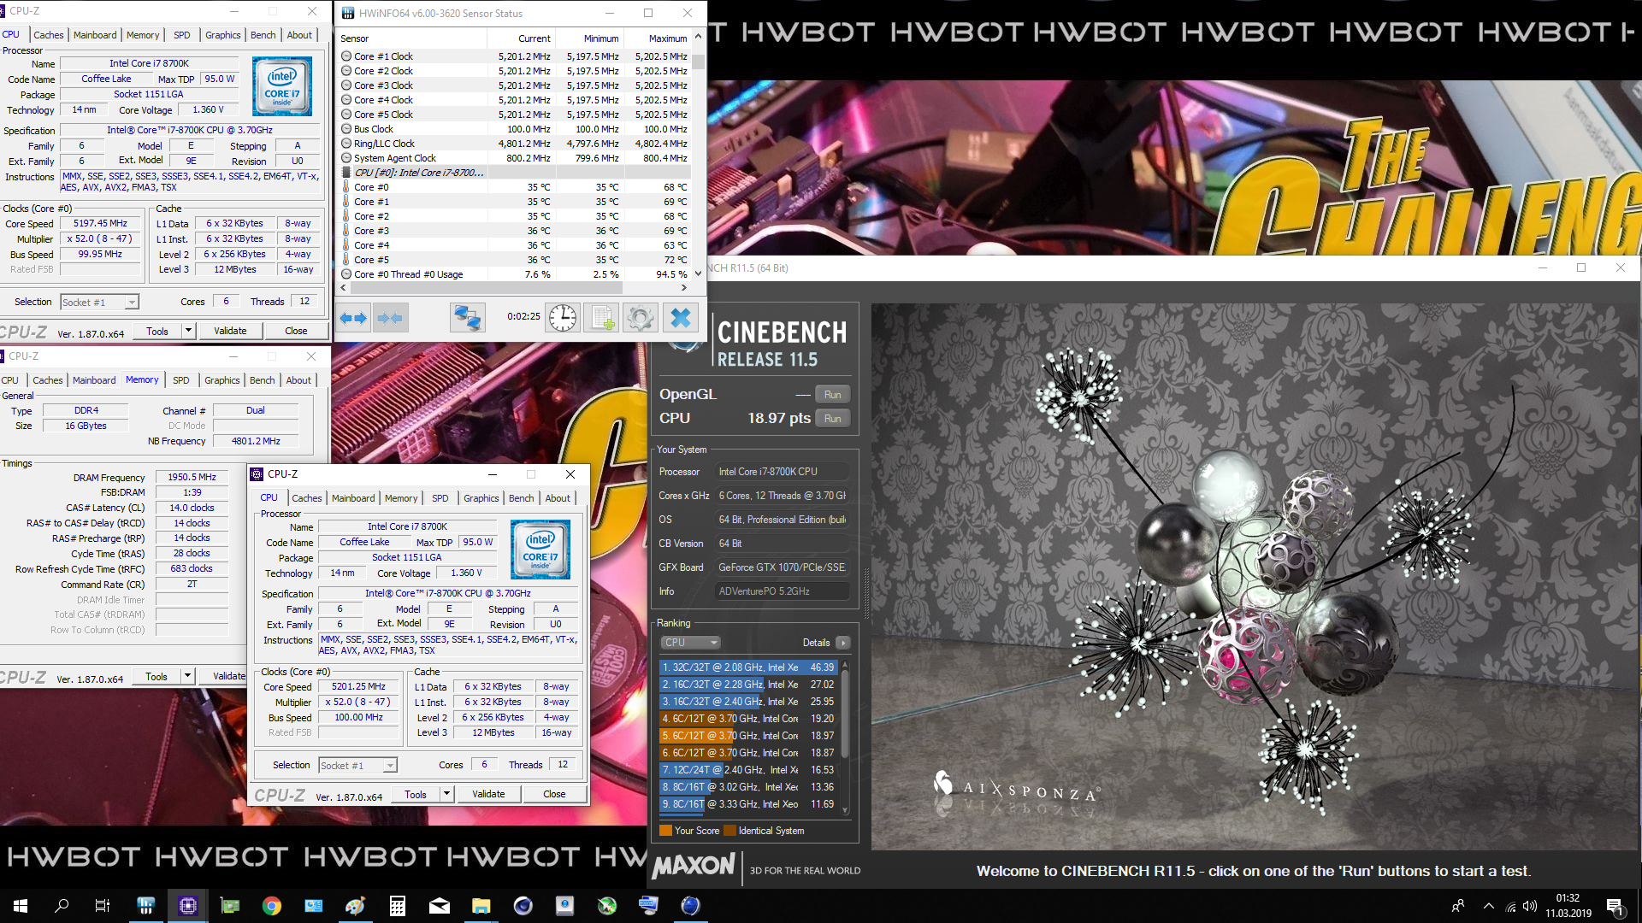Open the Mail app from the taskbar
Image resolution: width=1642 pixels, height=923 pixels.
tap(439, 906)
